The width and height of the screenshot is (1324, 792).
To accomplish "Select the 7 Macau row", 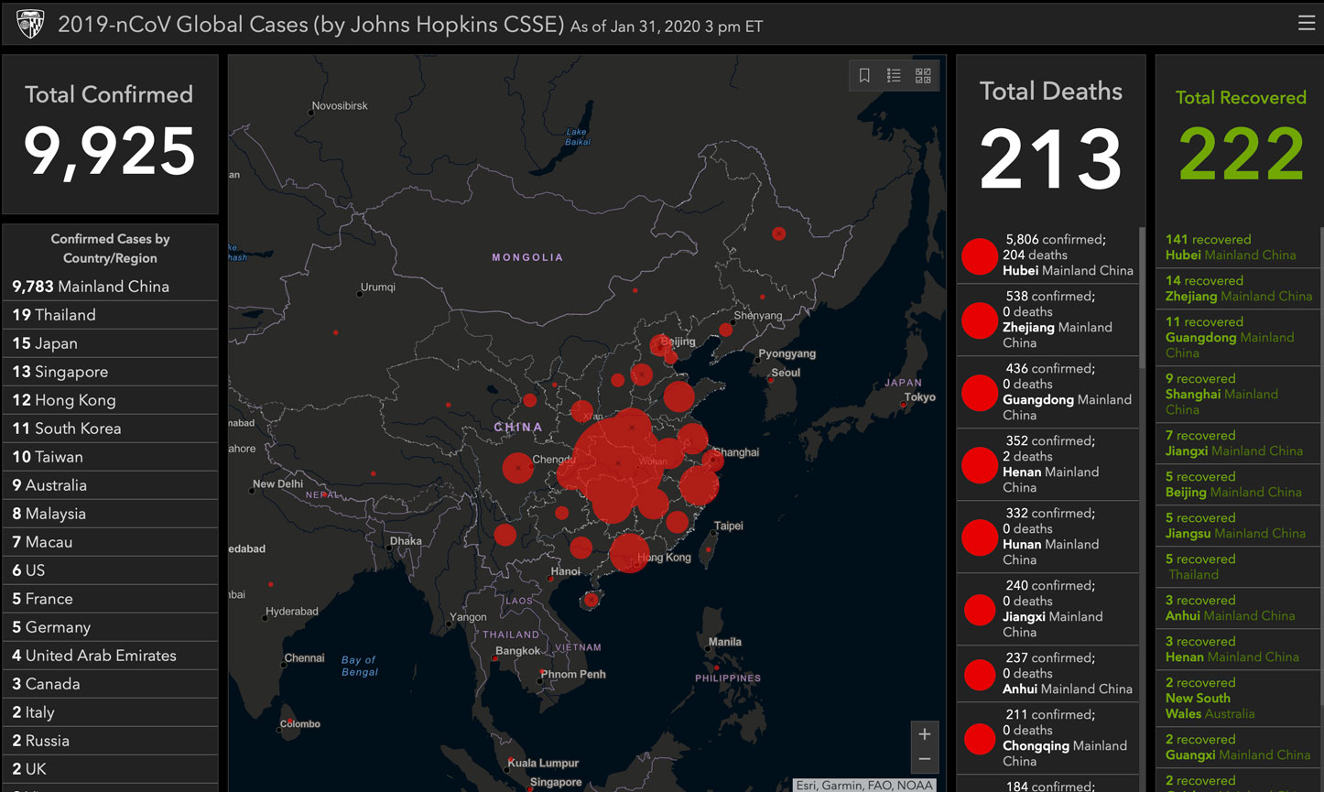I will [110, 542].
